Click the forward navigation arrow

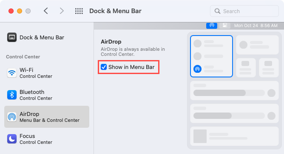pos(62,11)
